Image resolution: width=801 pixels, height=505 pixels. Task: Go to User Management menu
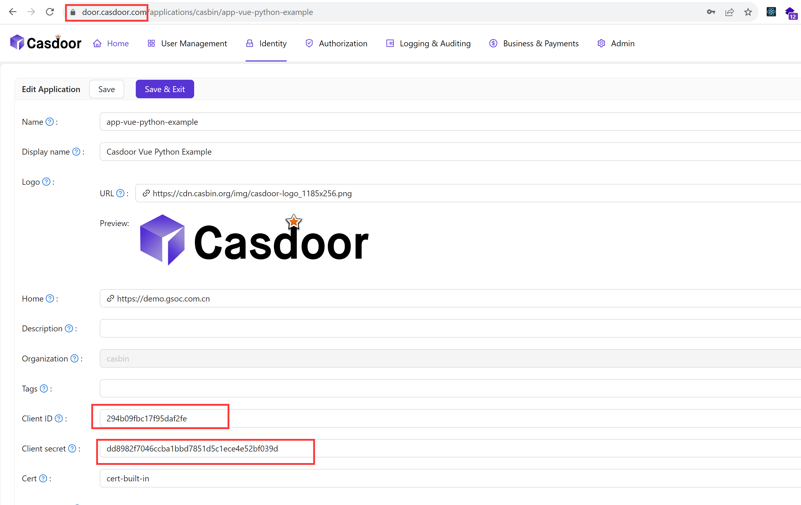coord(187,43)
